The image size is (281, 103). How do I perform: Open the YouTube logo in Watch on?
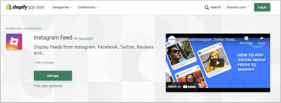click(x=189, y=87)
